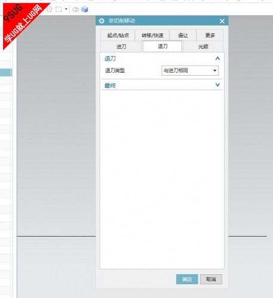This screenshot has height=298, width=273.
Task: Expand the 最终 section
Action: pyautogui.click(x=217, y=85)
